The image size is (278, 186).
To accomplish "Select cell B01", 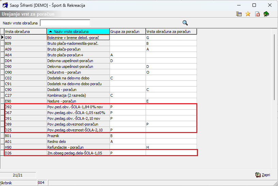I will point(26,136).
